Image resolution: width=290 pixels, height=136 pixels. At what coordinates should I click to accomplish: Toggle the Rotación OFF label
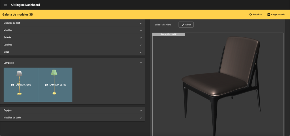coord(169,34)
